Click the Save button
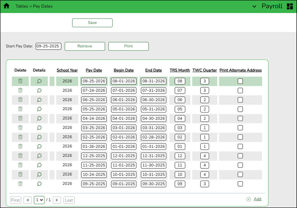The image size is (297, 208). (x=92, y=23)
